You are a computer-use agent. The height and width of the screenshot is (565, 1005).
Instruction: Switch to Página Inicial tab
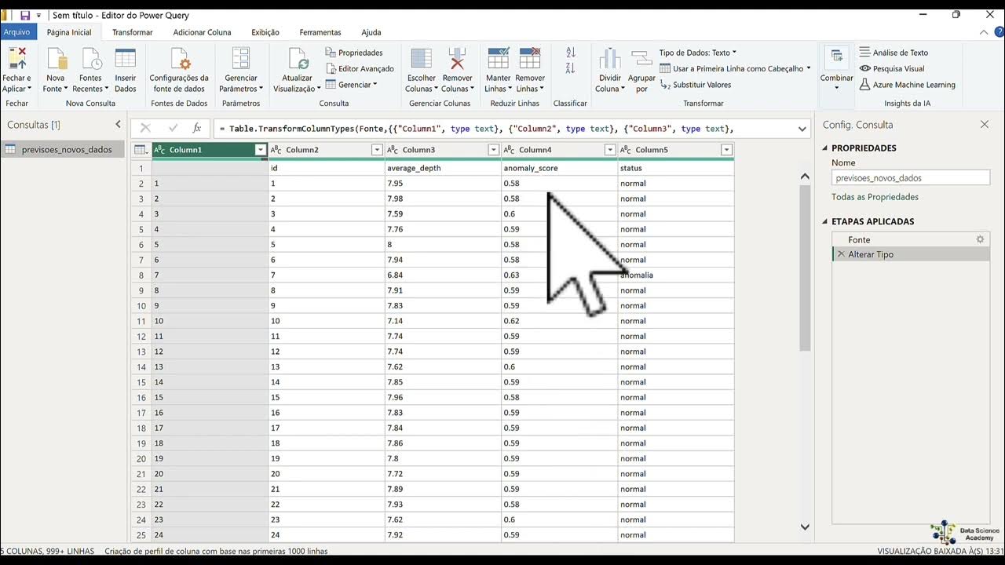click(x=69, y=32)
